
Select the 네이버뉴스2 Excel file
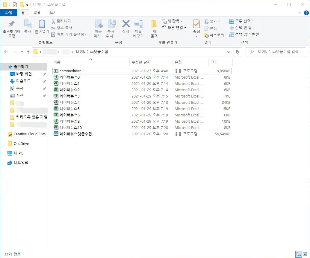(142, 90)
